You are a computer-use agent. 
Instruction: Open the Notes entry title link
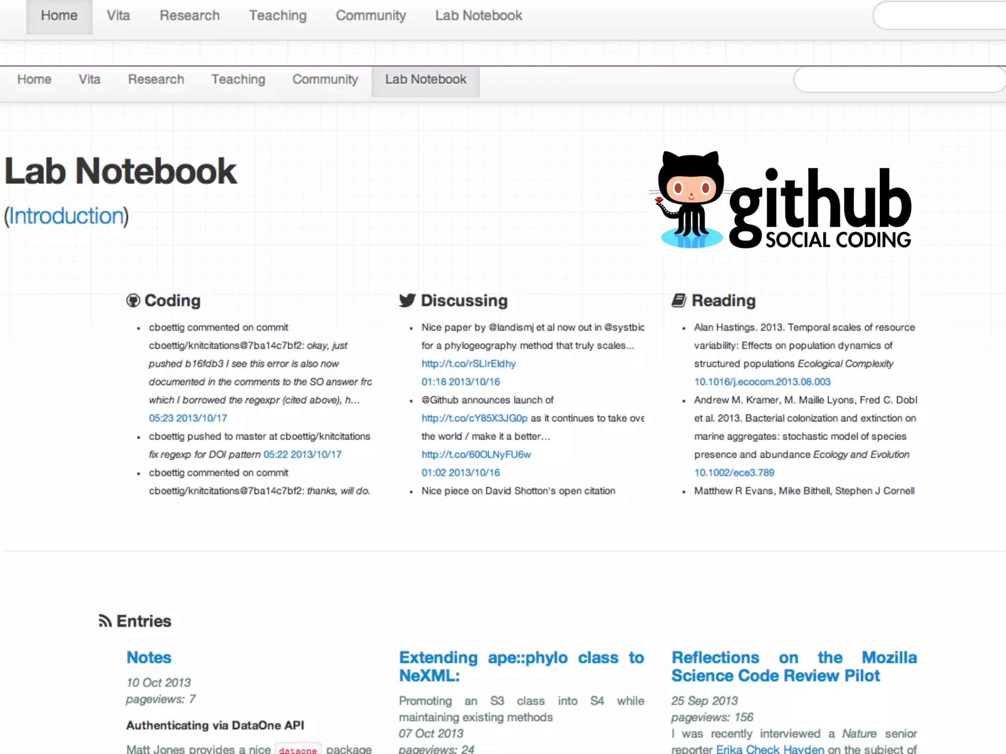(x=149, y=657)
